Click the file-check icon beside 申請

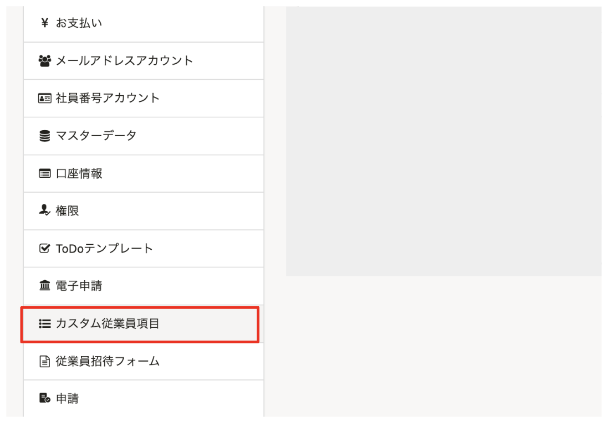tap(45, 399)
